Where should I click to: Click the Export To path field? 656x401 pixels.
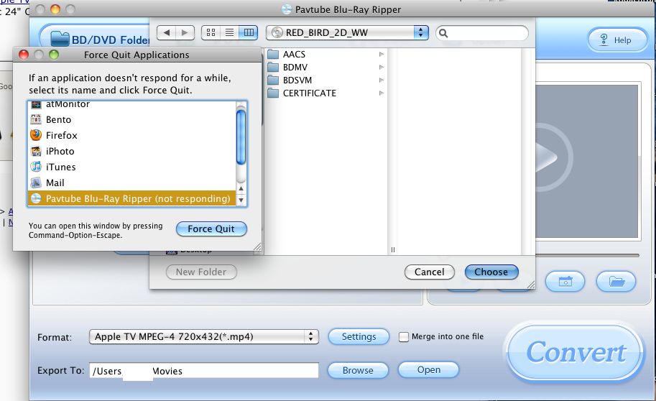(204, 370)
